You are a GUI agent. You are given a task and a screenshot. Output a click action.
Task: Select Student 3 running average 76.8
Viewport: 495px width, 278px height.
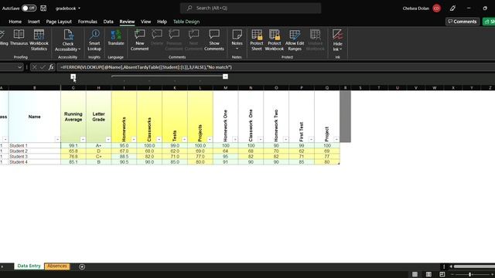73,156
